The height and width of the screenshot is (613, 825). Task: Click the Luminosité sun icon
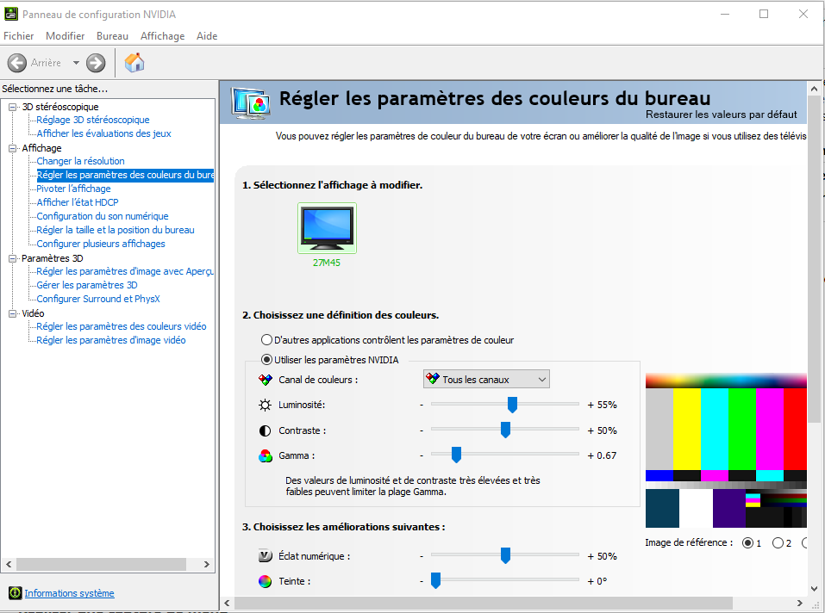click(266, 405)
